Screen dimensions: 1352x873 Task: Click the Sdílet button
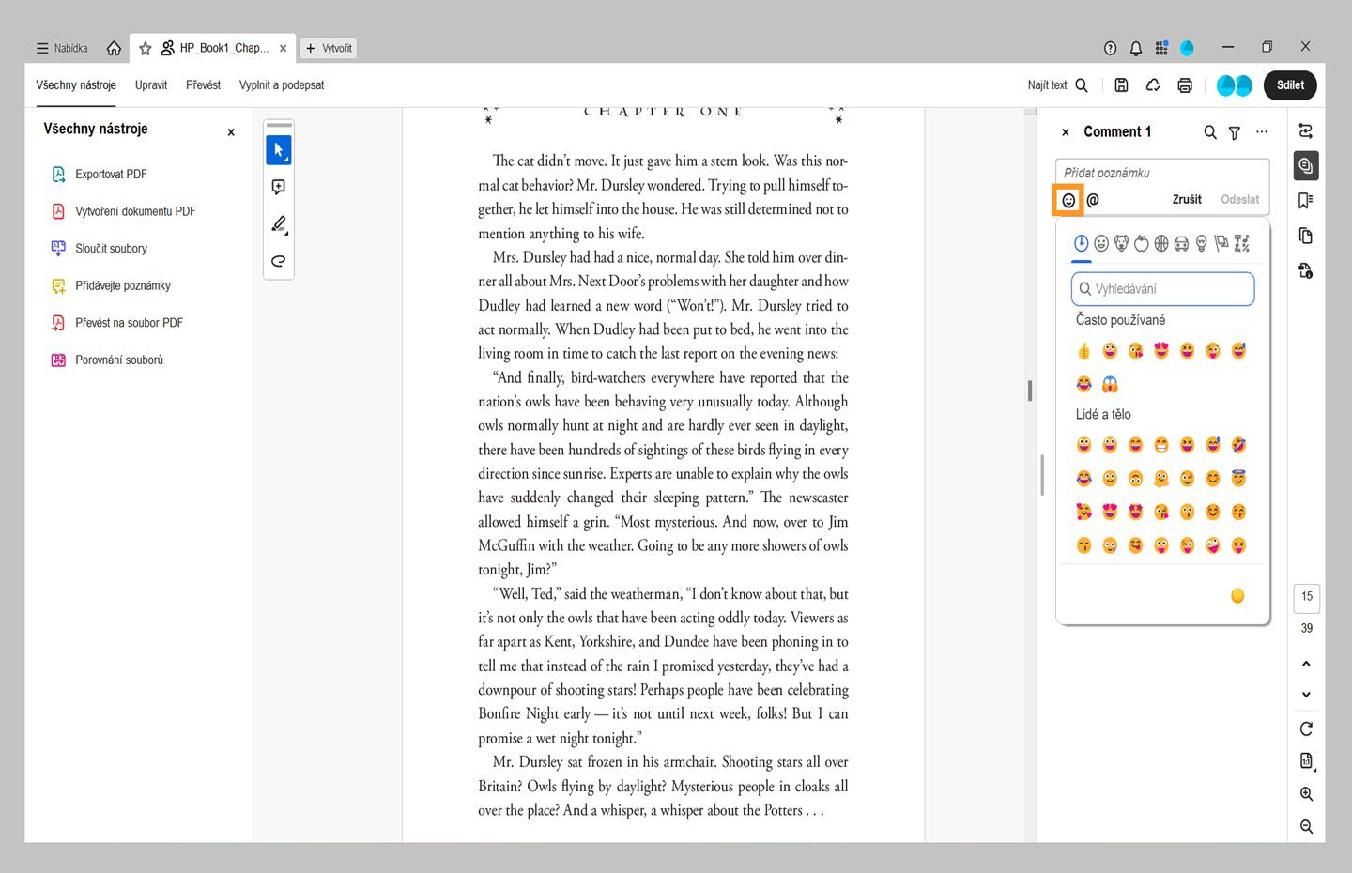point(1290,85)
